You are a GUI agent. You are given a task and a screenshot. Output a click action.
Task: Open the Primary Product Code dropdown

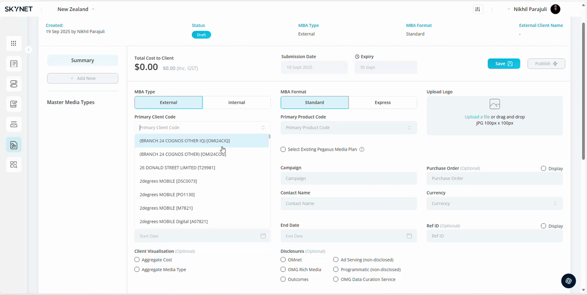[x=349, y=127]
